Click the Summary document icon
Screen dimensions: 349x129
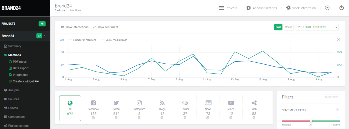[6, 46]
